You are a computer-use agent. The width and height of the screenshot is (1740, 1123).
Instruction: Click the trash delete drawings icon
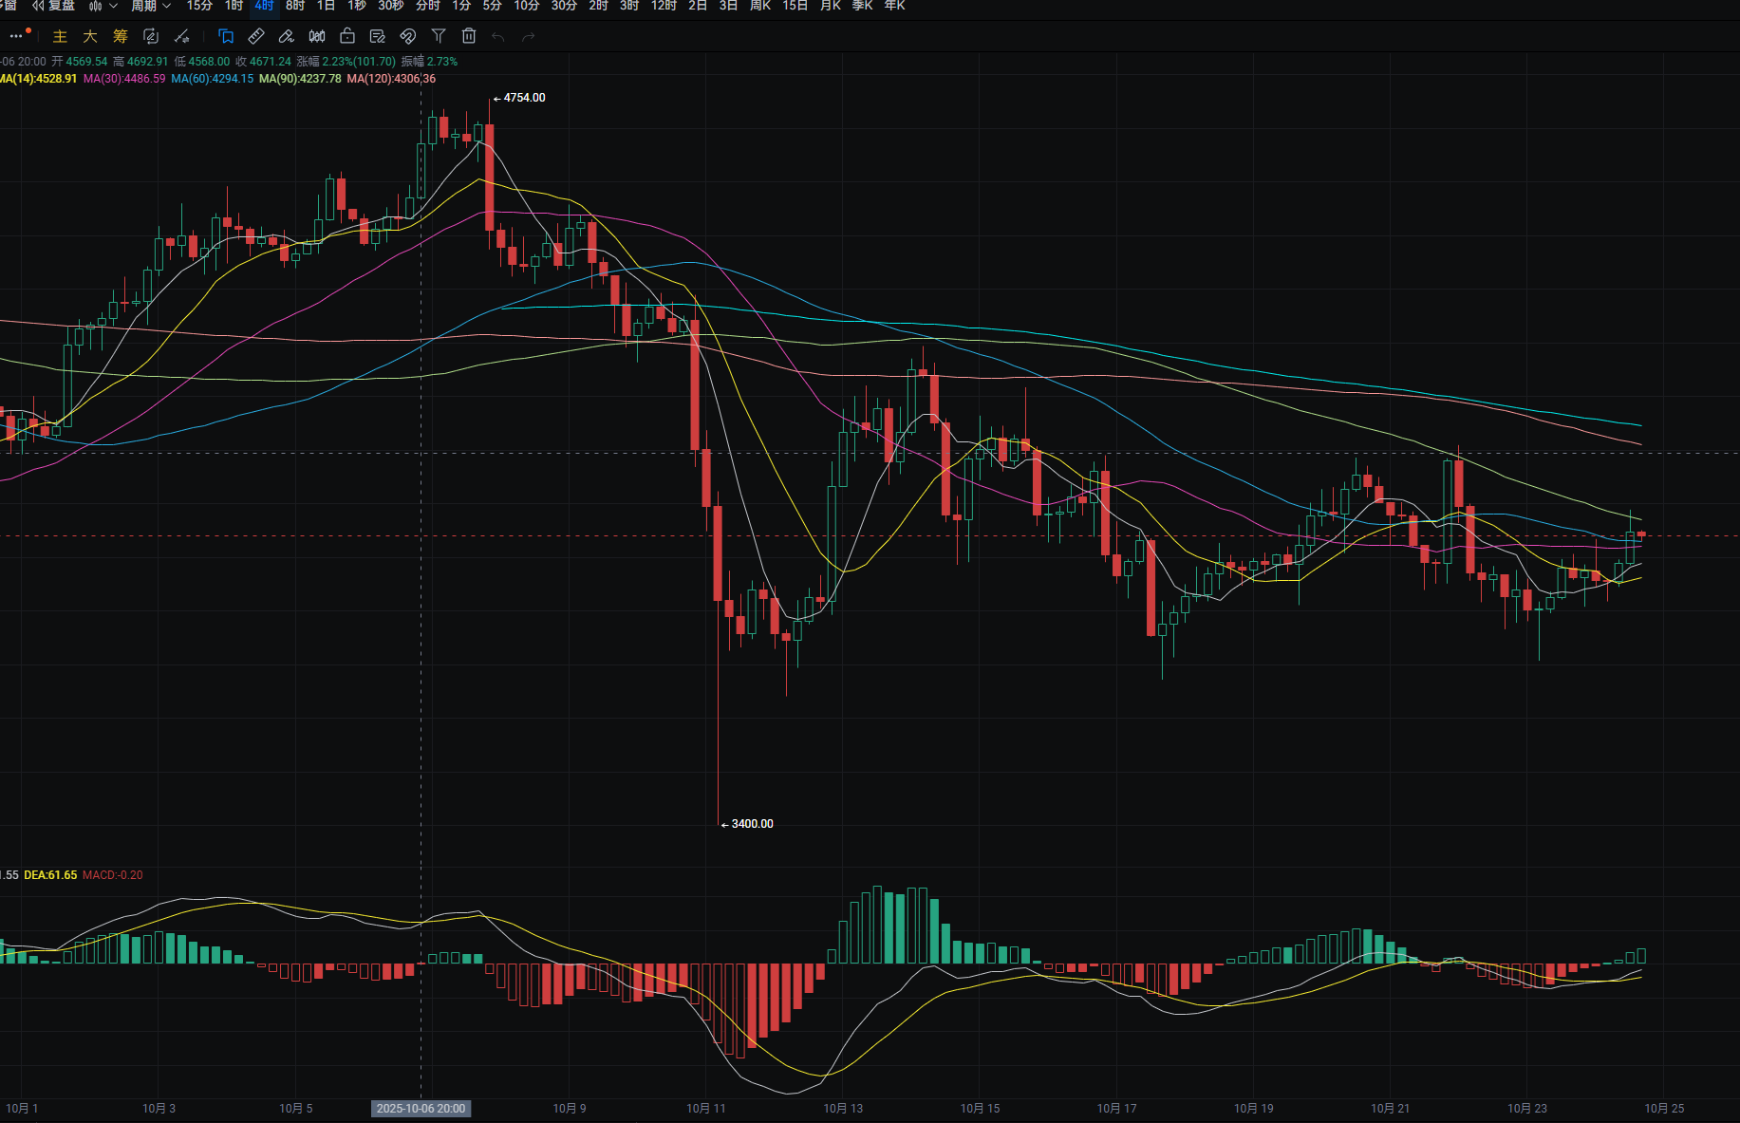point(469,36)
